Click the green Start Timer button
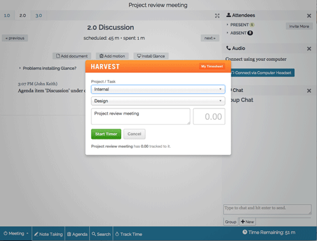This screenshot has width=317, height=241. (106, 134)
